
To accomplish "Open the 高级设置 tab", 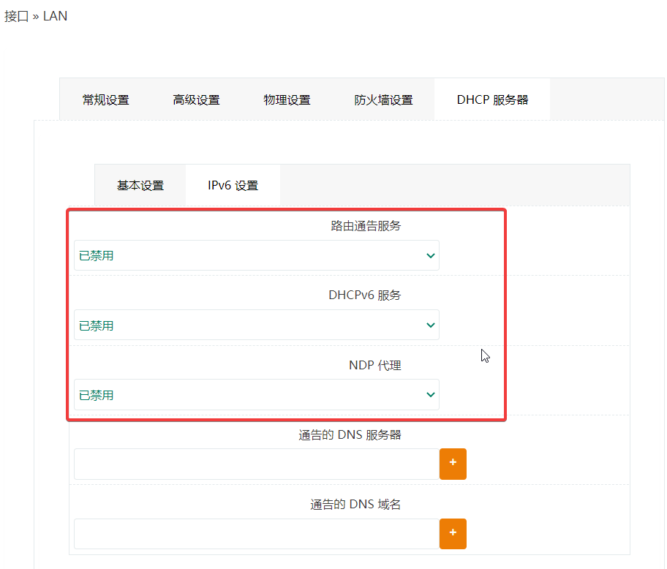I will click(196, 100).
